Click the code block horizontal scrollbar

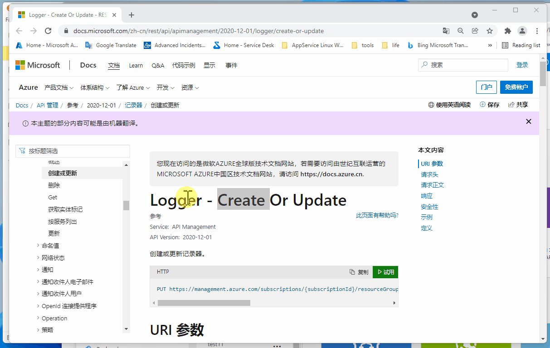tap(204, 303)
